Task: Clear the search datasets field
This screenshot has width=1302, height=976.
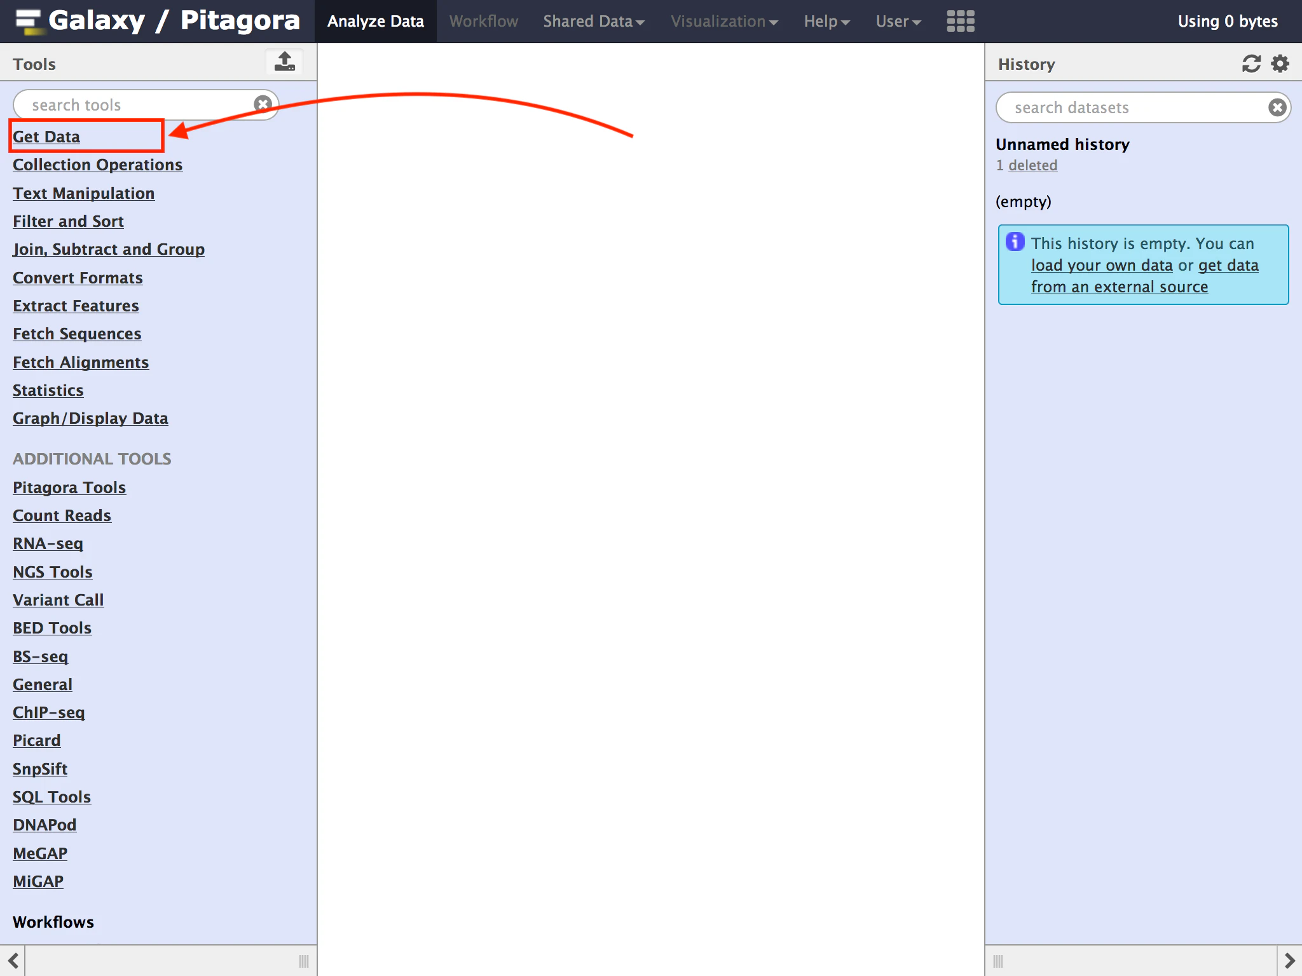Action: click(x=1277, y=107)
